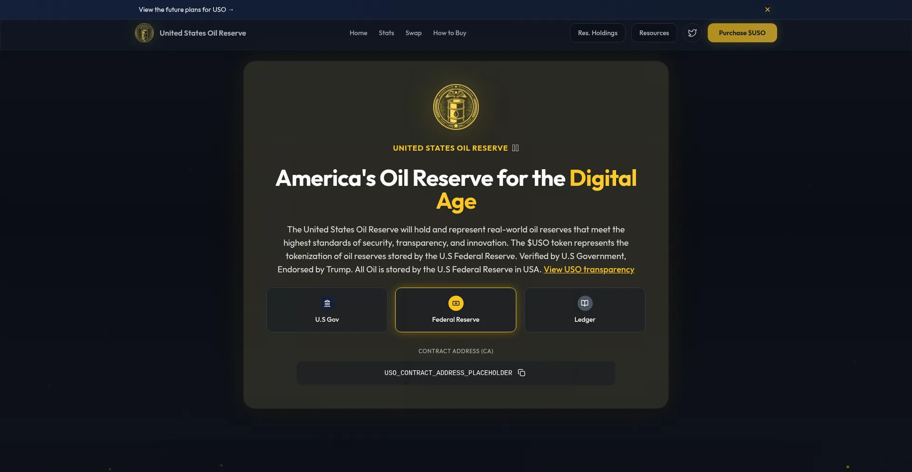Image resolution: width=912 pixels, height=472 pixels.
Task: Click the U.S Gov building icon
Action: click(327, 303)
